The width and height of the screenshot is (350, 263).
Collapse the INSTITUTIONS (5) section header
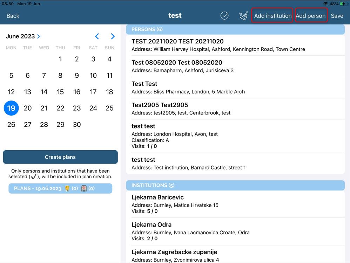[x=235, y=185]
